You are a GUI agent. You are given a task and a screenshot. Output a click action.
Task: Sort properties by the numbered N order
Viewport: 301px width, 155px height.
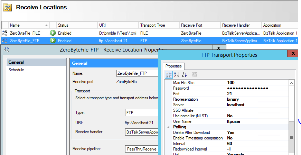185,74
